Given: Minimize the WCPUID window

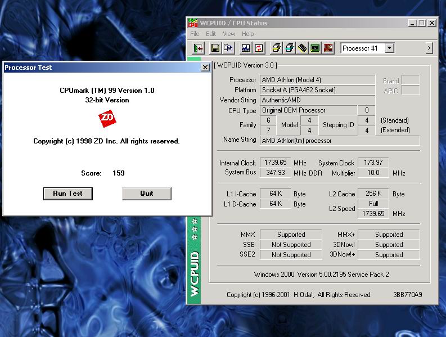Looking at the screenshot, I should pyautogui.click(x=412, y=23).
